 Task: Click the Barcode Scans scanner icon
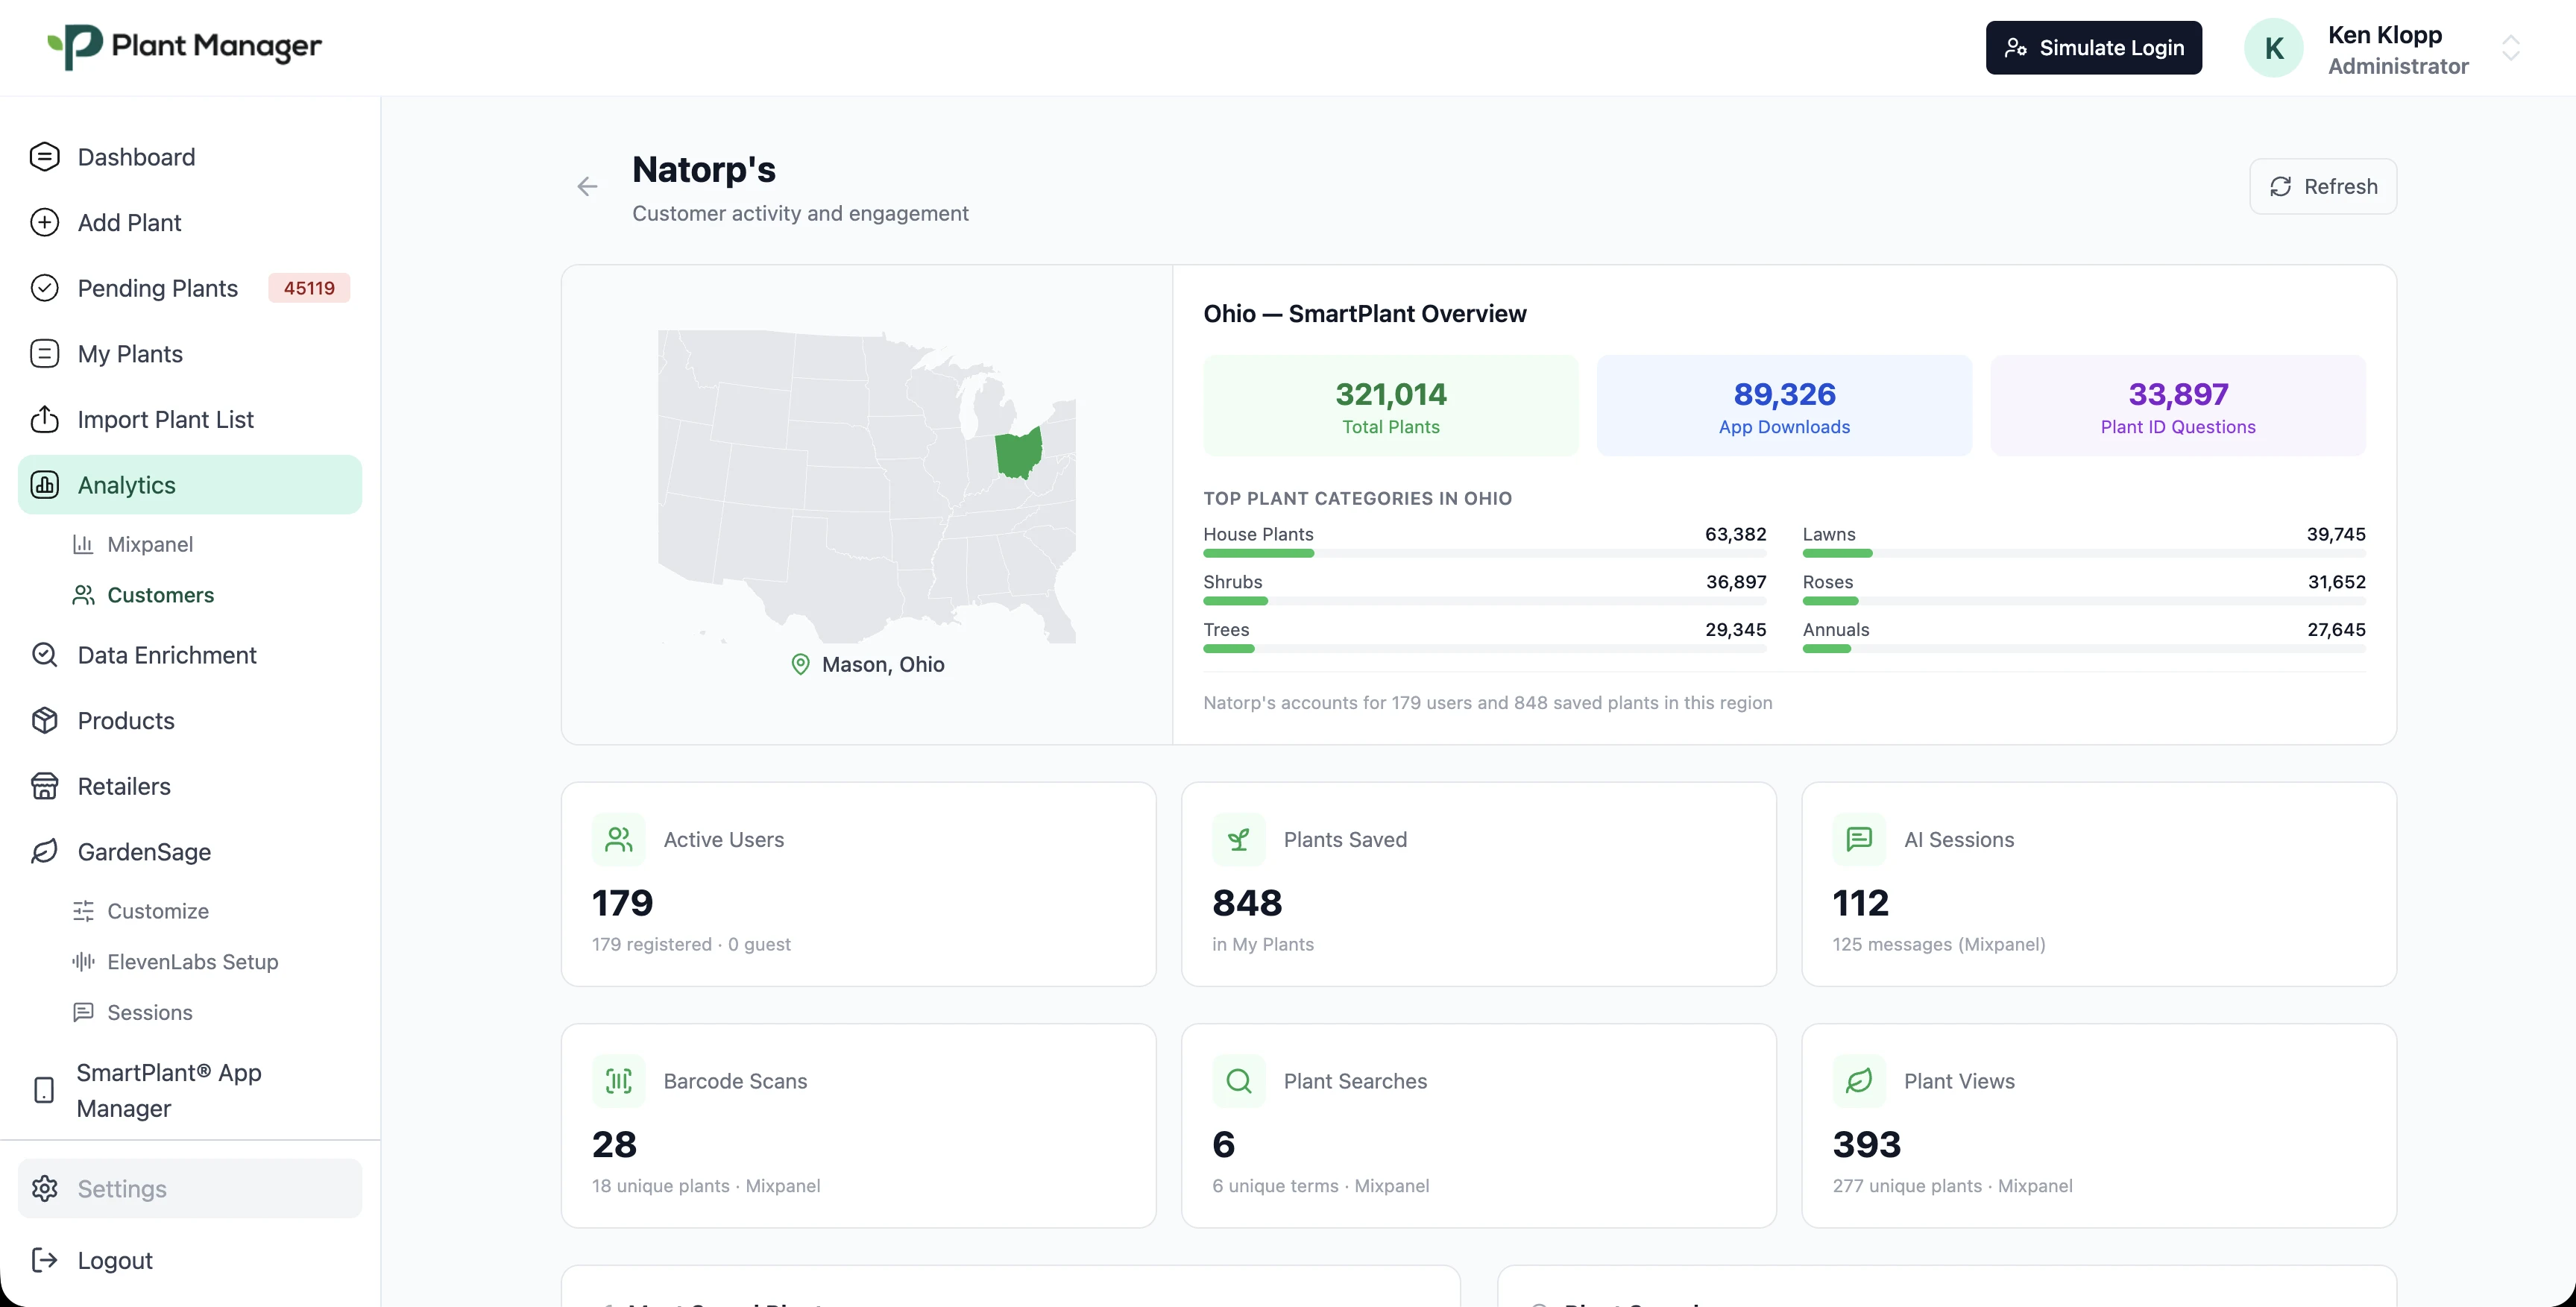tap(619, 1081)
